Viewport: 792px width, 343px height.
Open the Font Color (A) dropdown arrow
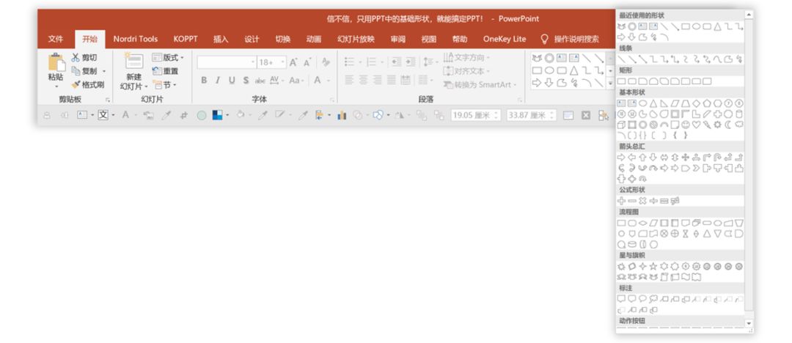point(329,81)
